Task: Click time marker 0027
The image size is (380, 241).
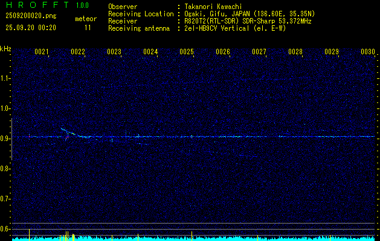Action: click(x=259, y=52)
